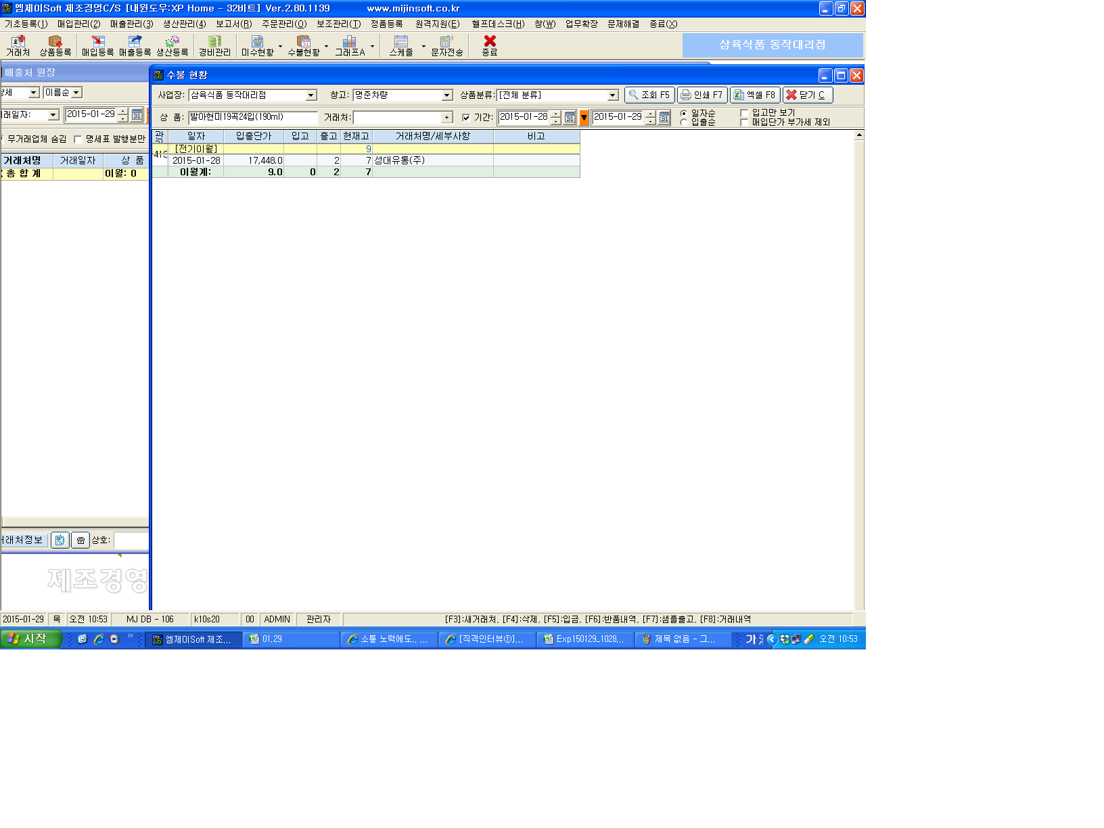Click the 상 품 product input field
Viewport: 1104px width, 828px height.
point(252,117)
